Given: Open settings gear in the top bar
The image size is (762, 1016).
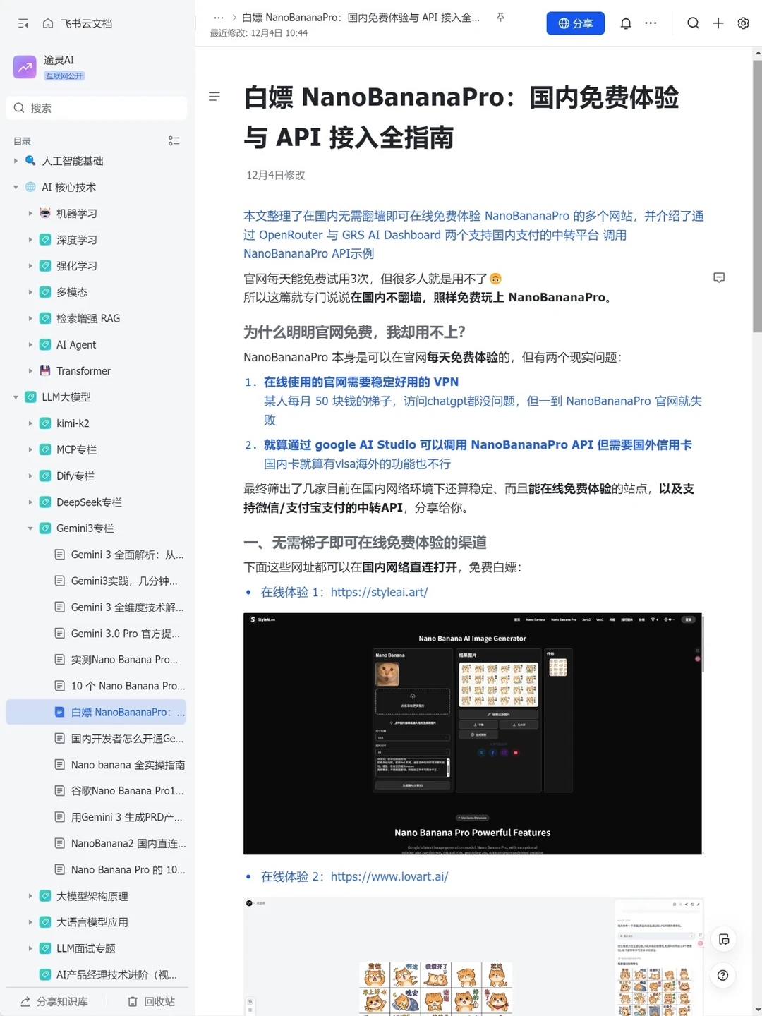Looking at the screenshot, I should (743, 23).
